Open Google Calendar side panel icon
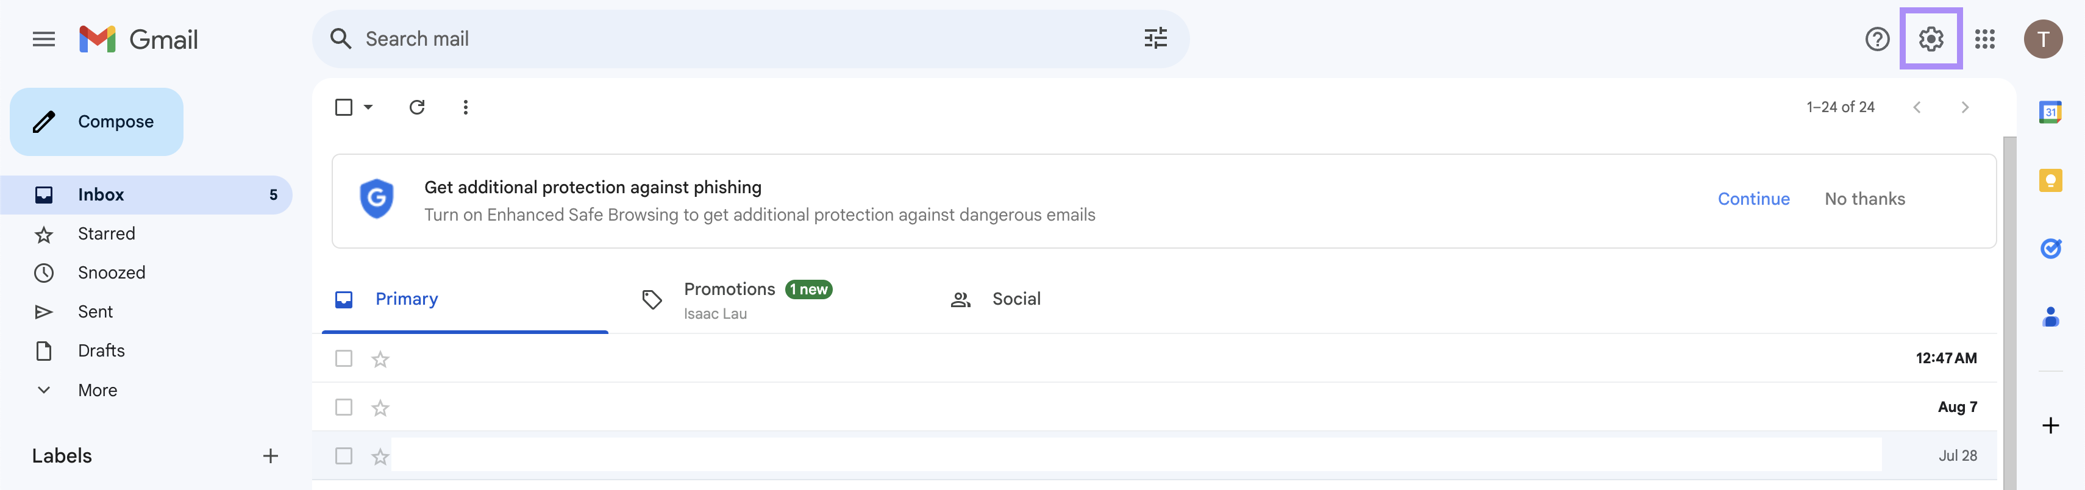The width and height of the screenshot is (2085, 490). pyautogui.click(x=2050, y=112)
